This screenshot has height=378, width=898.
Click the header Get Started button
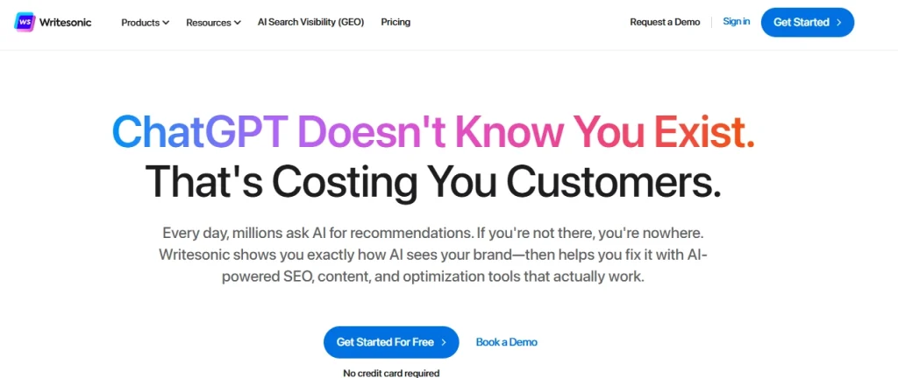tap(808, 22)
